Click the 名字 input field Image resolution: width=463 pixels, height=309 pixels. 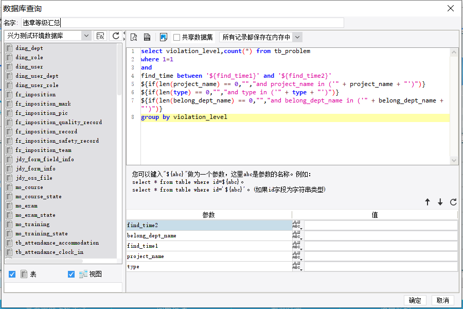pos(183,23)
